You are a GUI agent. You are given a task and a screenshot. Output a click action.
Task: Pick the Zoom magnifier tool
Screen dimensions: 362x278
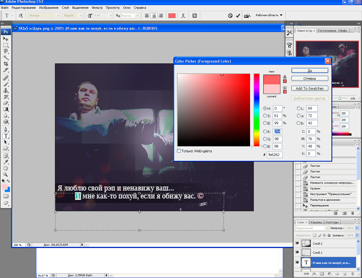(x=6, y=174)
